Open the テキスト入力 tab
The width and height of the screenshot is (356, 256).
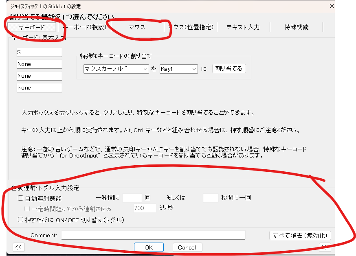[243, 27]
